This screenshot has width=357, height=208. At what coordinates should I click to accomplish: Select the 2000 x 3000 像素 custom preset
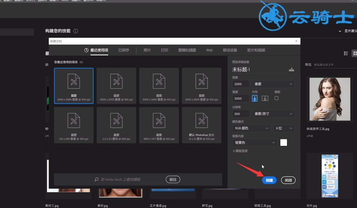click(74, 86)
